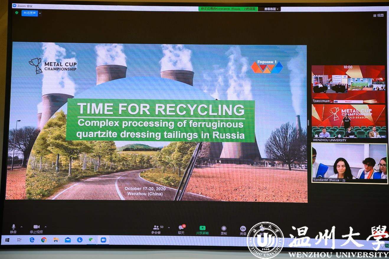Expand the arrow next to original sound button
The width and height of the screenshot is (389, 259).
pos(40,14)
